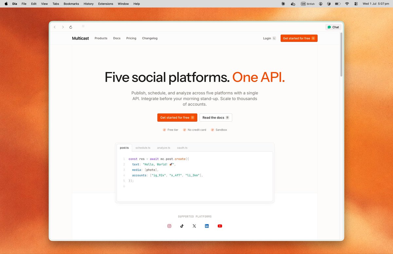Switch to the schedule.ts code tab
The image size is (393, 254).
[x=143, y=148]
